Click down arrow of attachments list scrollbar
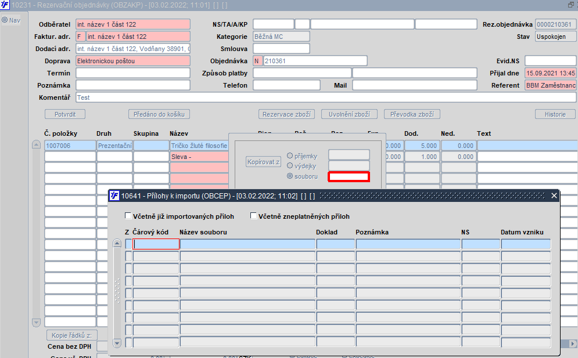 (117, 343)
